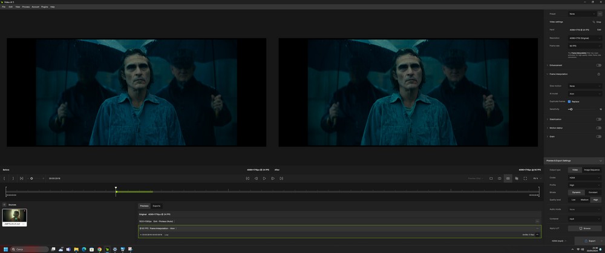Click the Export button
Screen dimensions: 605x253
tap(589, 241)
